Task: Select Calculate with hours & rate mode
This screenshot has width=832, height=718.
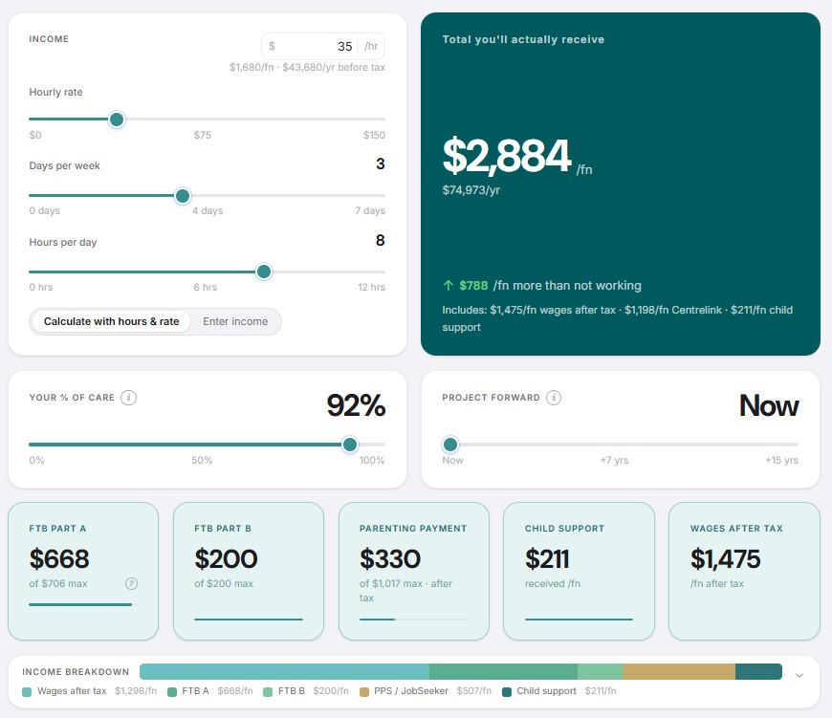Action: click(112, 321)
